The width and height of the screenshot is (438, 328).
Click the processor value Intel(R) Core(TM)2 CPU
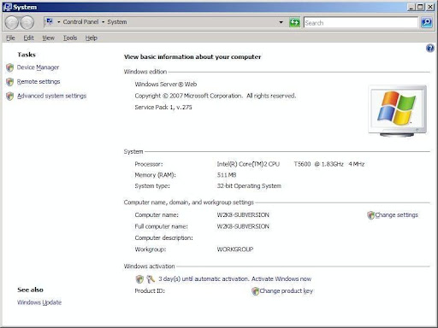pos(248,164)
